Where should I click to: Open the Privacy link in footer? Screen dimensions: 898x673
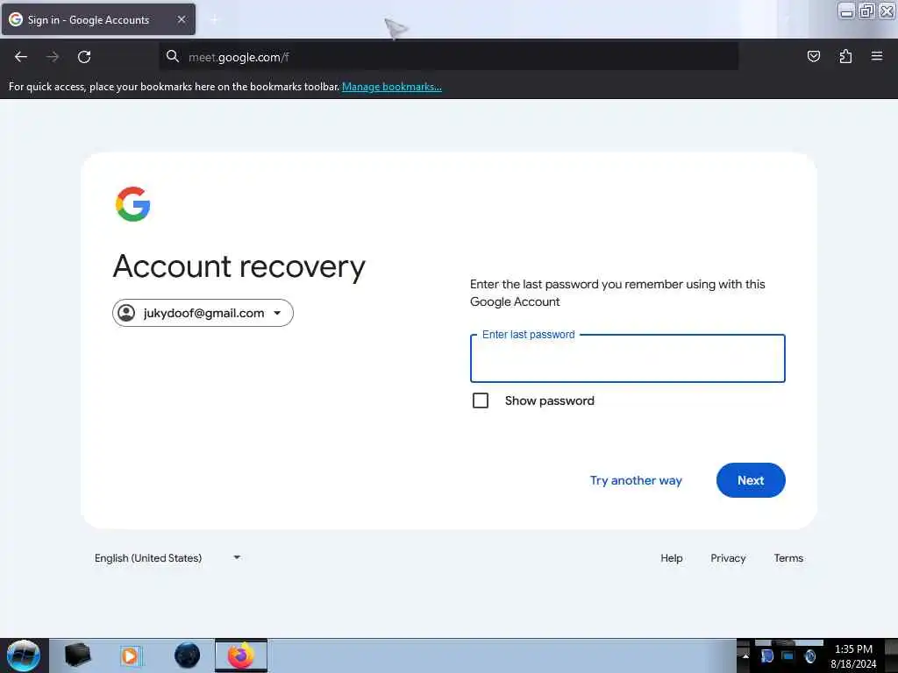(728, 558)
